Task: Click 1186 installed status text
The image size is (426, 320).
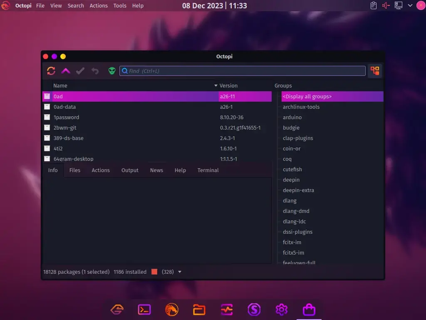Action: (x=130, y=272)
